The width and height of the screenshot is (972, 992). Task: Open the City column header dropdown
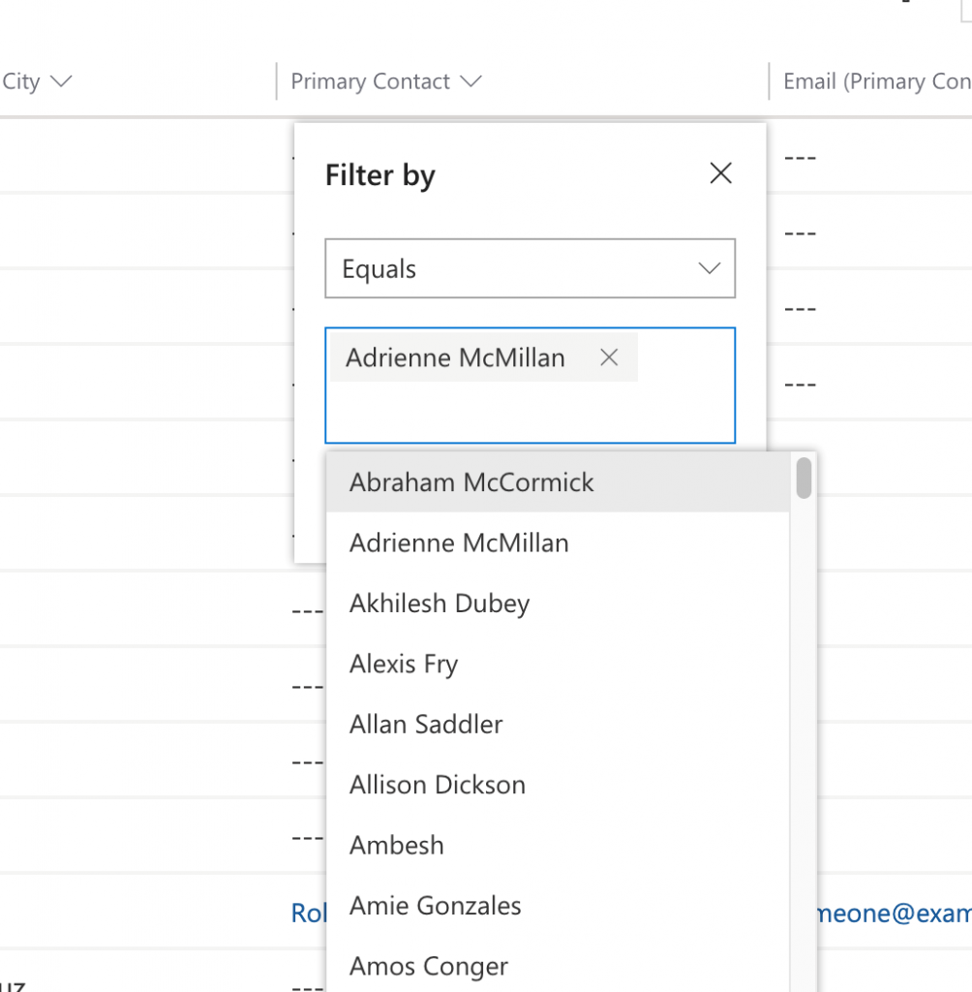point(62,81)
